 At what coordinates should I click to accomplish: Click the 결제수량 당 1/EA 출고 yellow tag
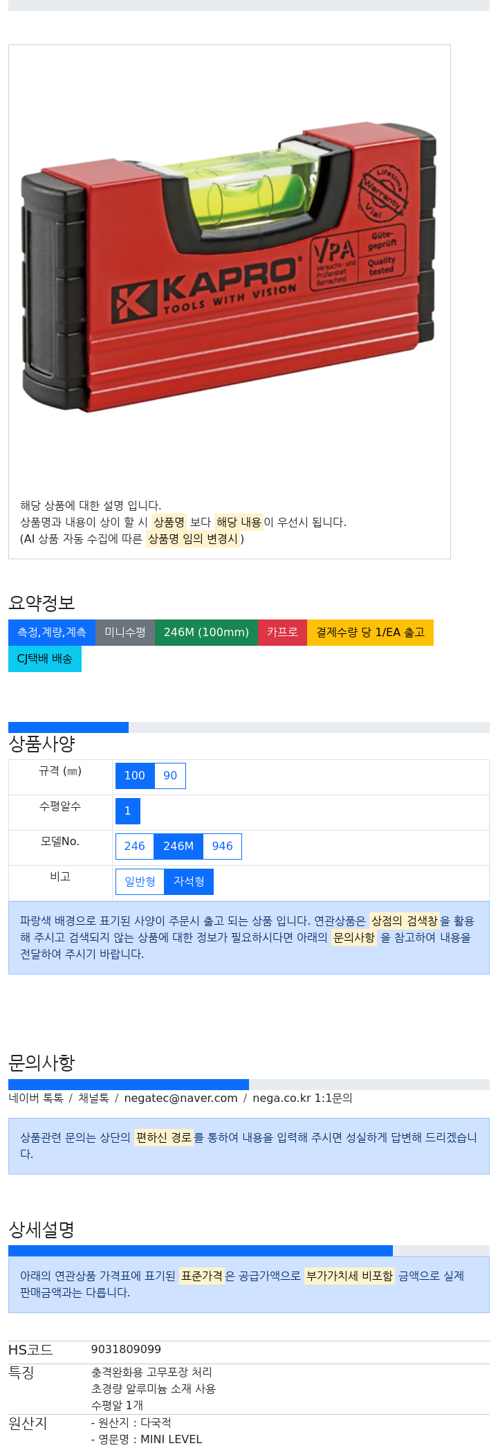tap(370, 633)
